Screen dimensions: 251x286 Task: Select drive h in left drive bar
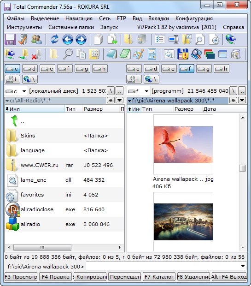(100, 69)
